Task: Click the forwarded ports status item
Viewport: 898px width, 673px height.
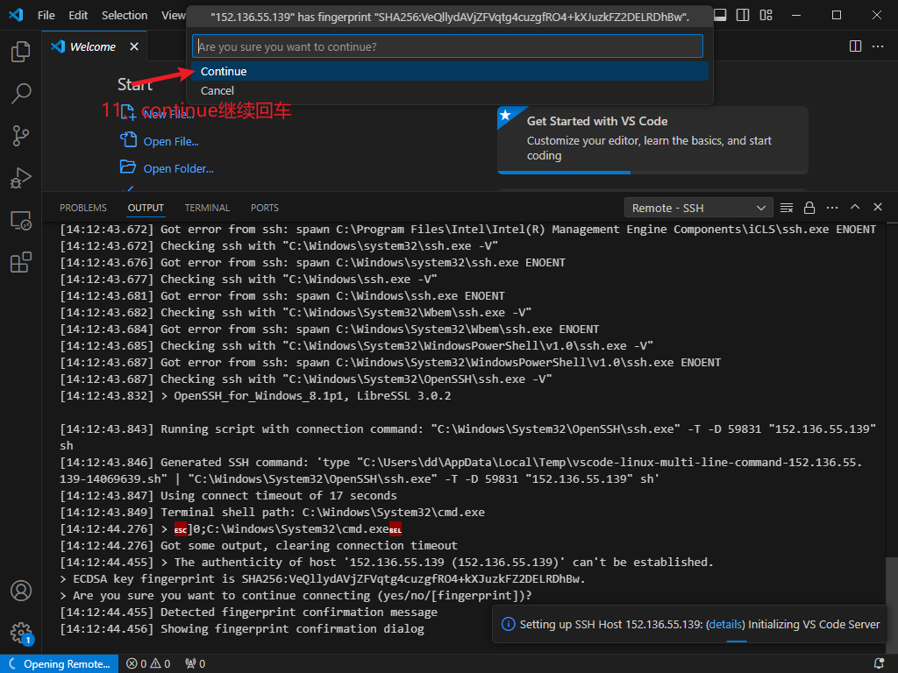Action: [196, 664]
